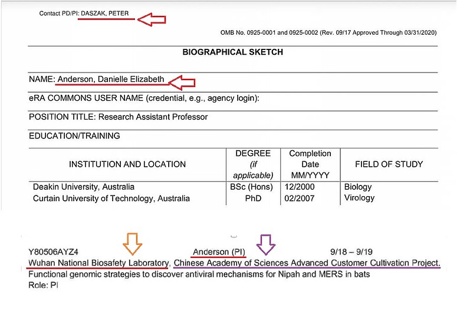Image resolution: width=460 pixels, height=331 pixels.
Task: Click the "FIELD OF STUDY" column header
Action: [x=389, y=164]
